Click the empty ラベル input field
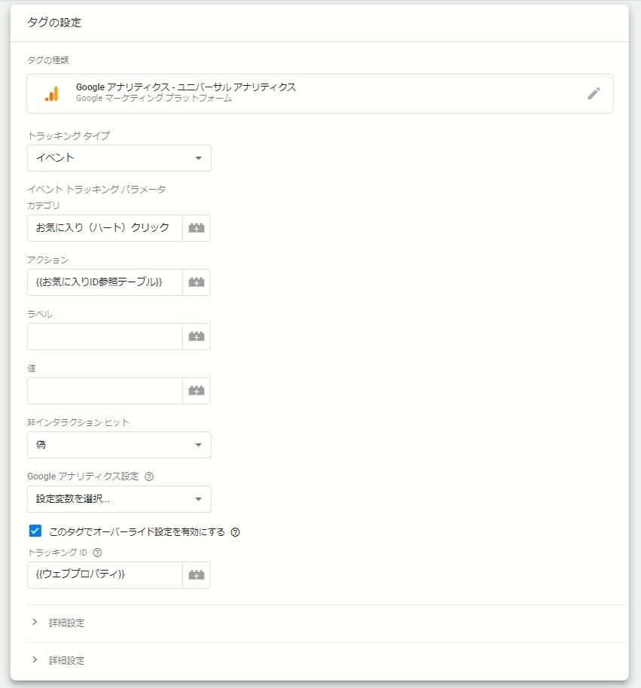The image size is (641, 688). pos(105,336)
